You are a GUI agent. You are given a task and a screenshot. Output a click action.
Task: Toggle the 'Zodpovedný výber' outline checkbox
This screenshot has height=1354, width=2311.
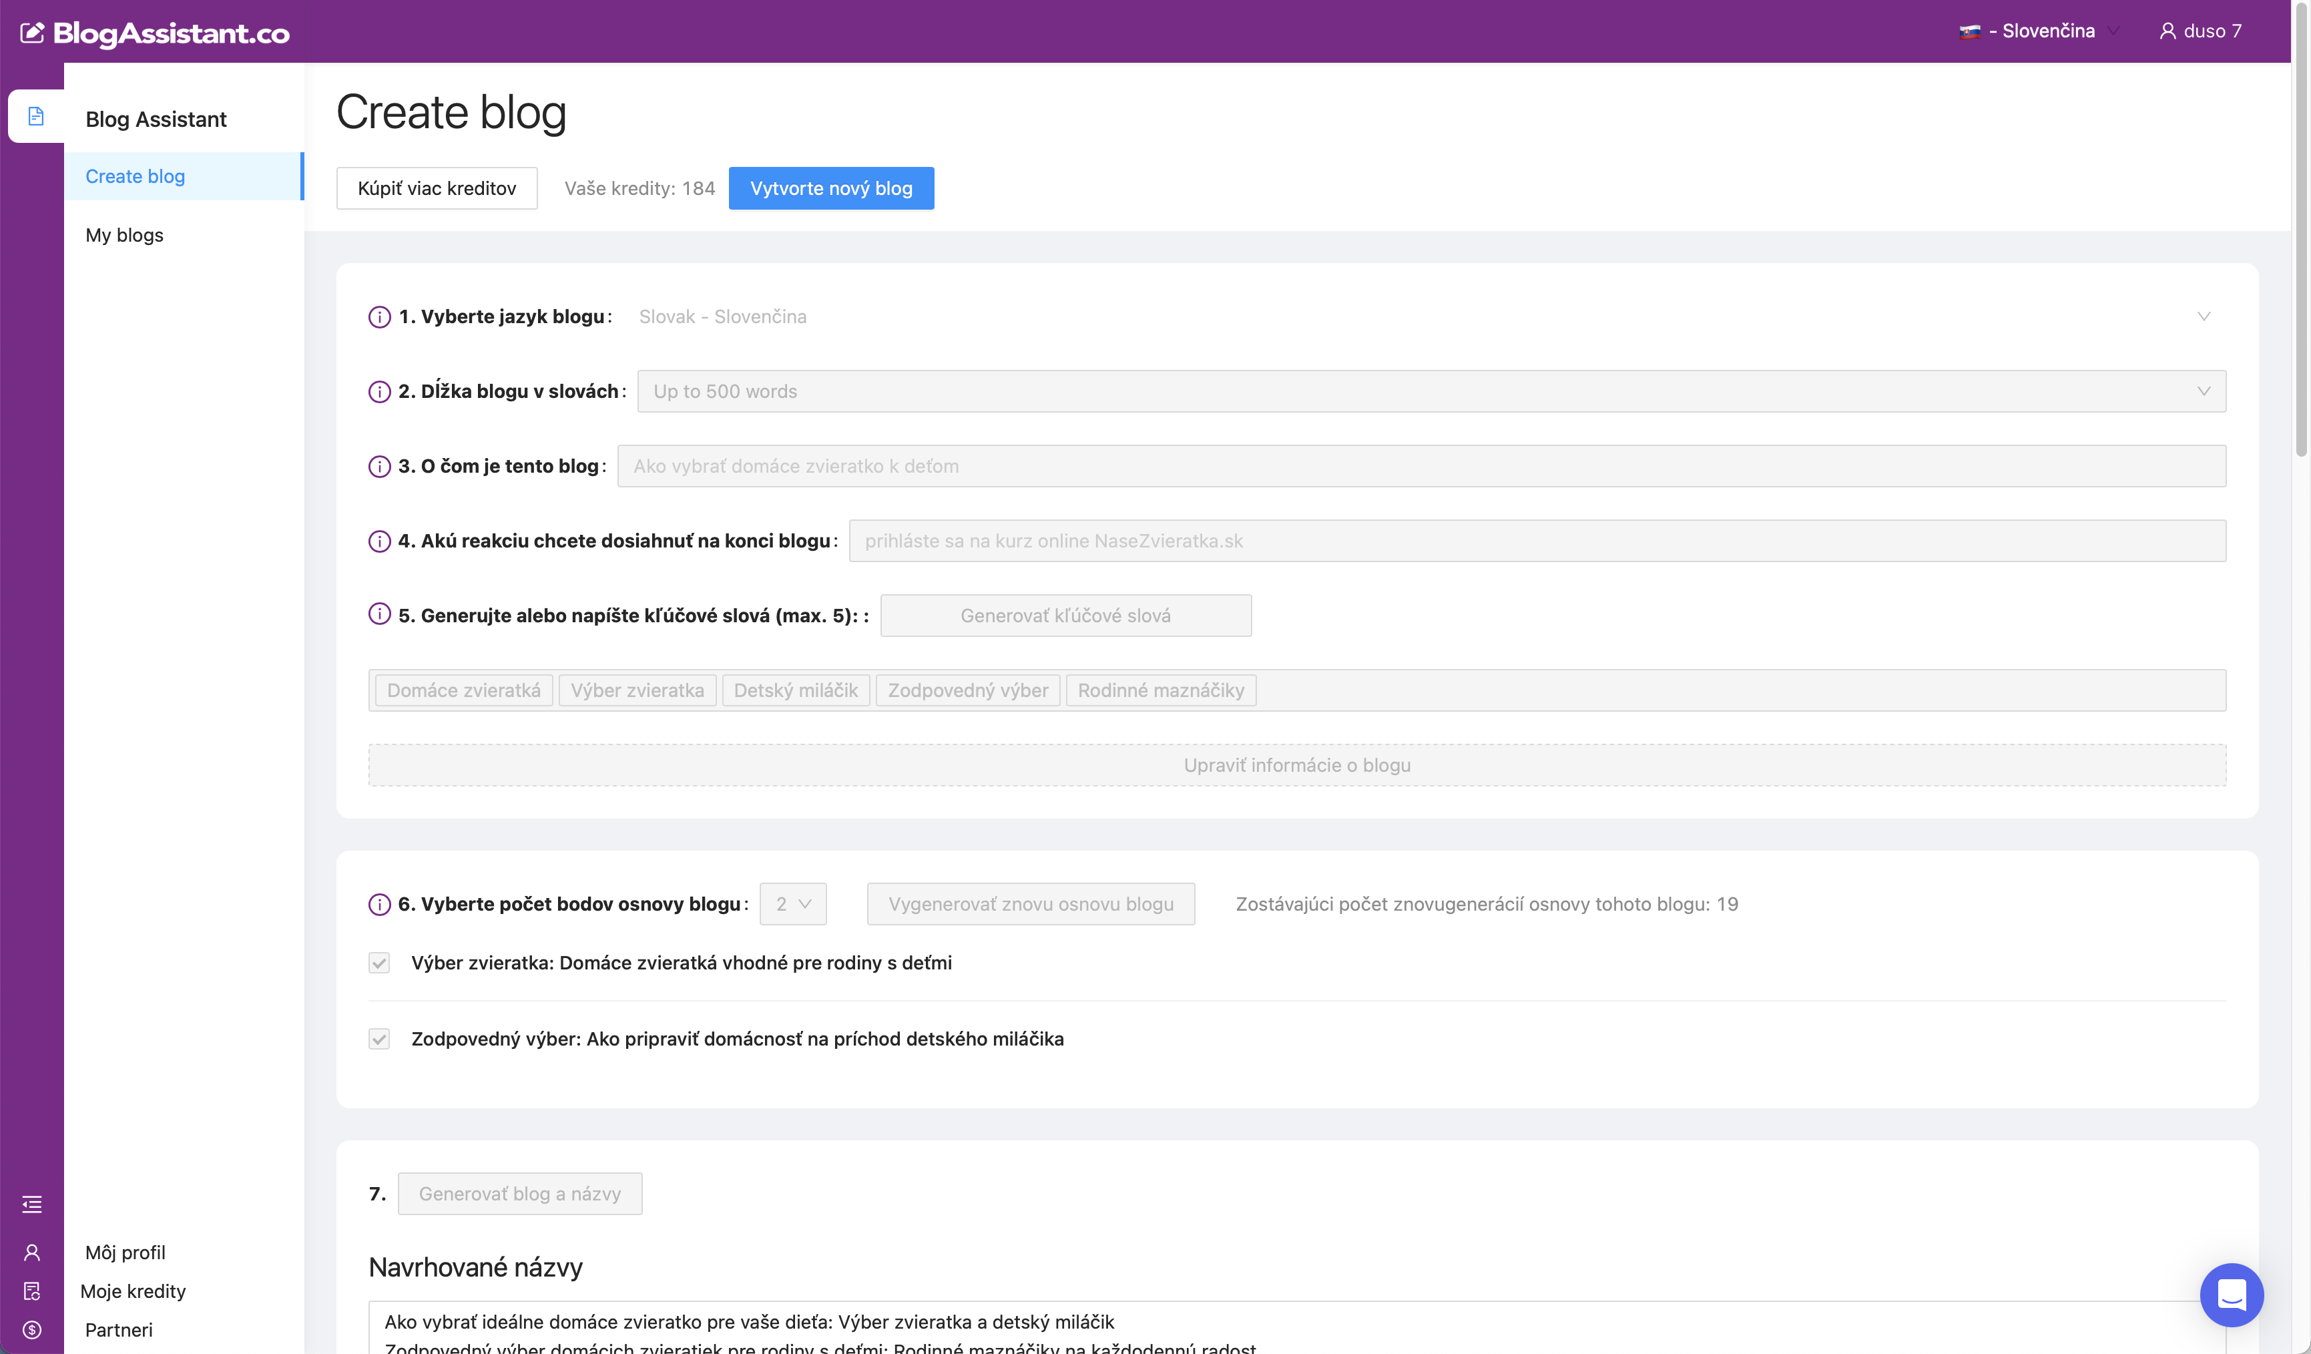click(378, 1038)
